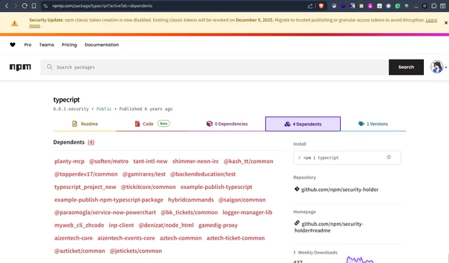Reload the page with the refresh icon
This screenshot has height=263, width=449.
pyautogui.click(x=24, y=6)
